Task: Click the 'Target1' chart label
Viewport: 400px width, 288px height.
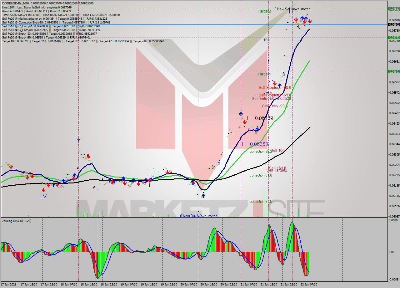Action: tap(264, 74)
